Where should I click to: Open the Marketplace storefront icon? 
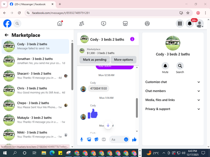tap(125, 23)
